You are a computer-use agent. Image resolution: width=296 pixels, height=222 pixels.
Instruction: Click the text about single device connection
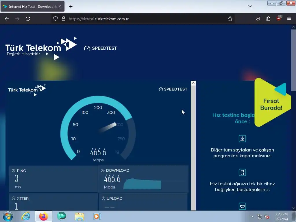click(x=243, y=186)
